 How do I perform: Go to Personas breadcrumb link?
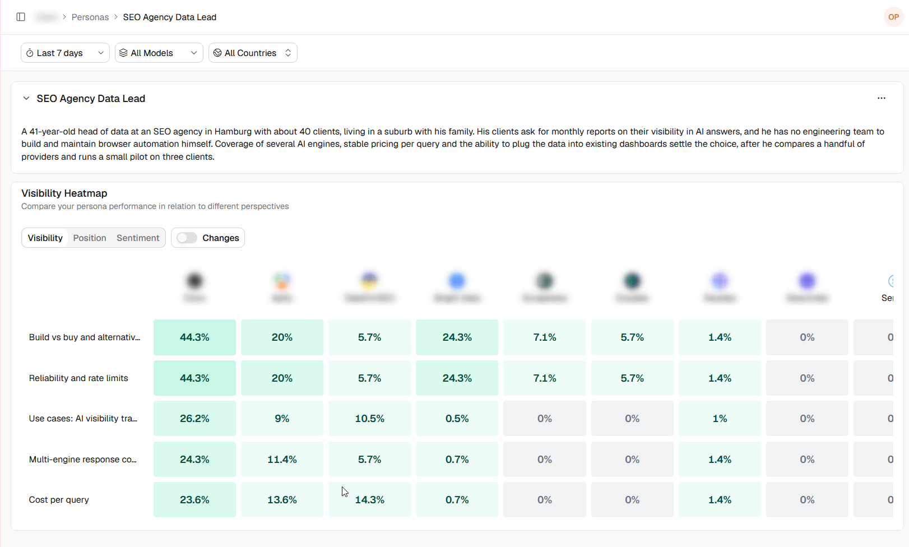(x=90, y=17)
